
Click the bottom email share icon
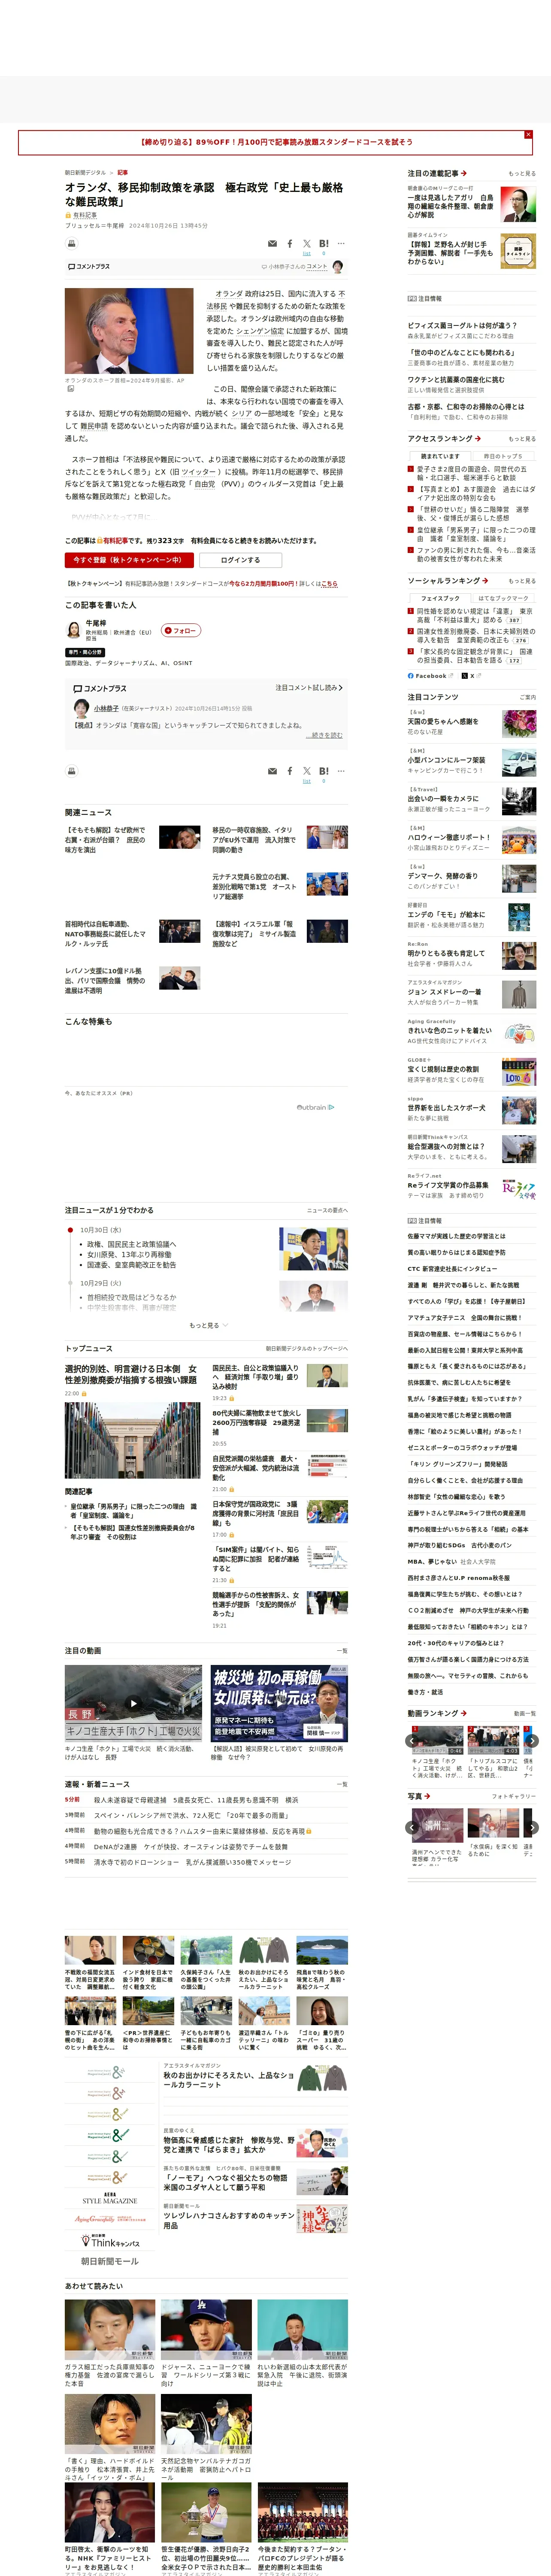(272, 771)
